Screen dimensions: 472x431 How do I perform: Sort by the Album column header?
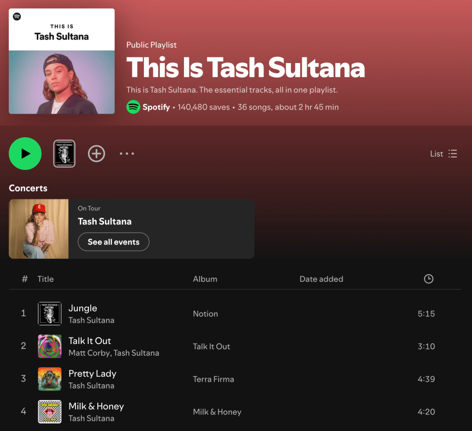[205, 279]
